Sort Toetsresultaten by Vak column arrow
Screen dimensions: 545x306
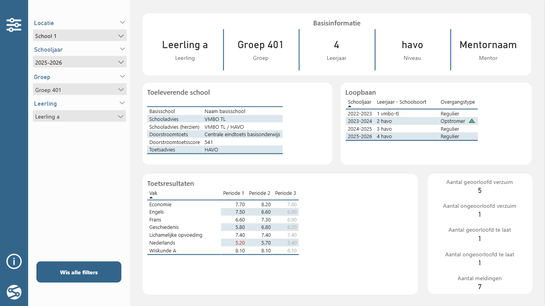point(151,198)
